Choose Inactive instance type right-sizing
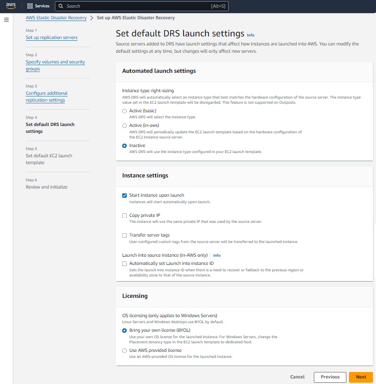 pos(125,146)
